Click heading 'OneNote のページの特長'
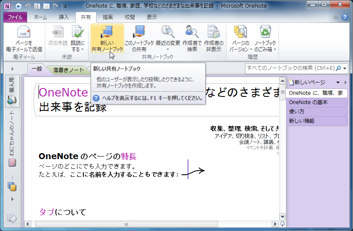Screen dimensions: 353x231 click(x=88, y=156)
